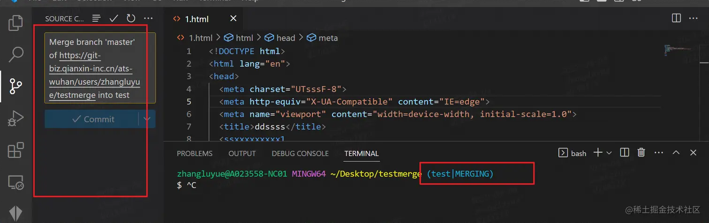Select the TERMINAL panel tab
The height and width of the screenshot is (223, 709).
pyautogui.click(x=361, y=153)
